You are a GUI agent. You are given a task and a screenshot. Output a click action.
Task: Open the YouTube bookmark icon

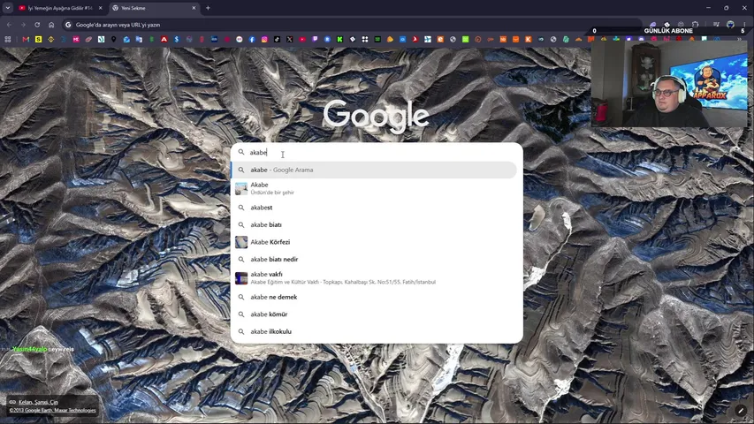(x=302, y=40)
